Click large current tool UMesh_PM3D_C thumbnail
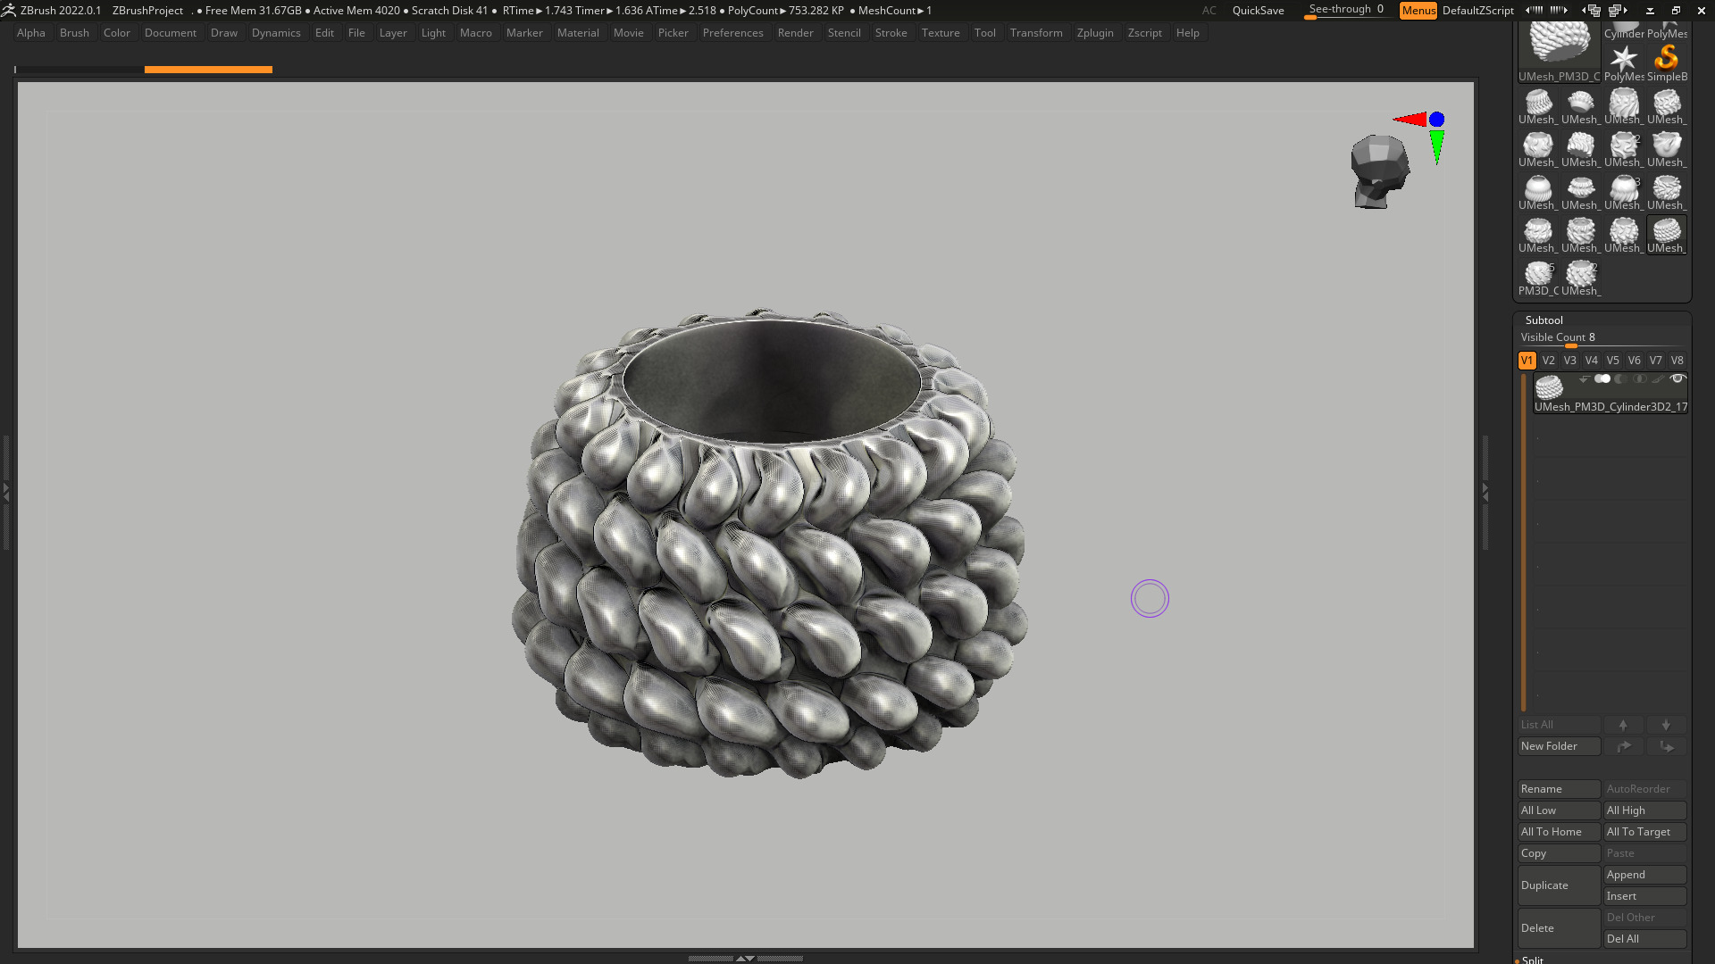 tap(1560, 52)
